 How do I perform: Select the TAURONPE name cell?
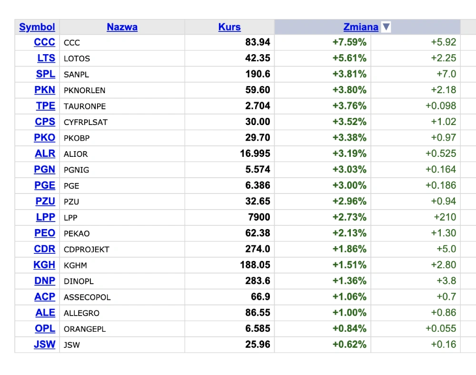tap(122, 106)
